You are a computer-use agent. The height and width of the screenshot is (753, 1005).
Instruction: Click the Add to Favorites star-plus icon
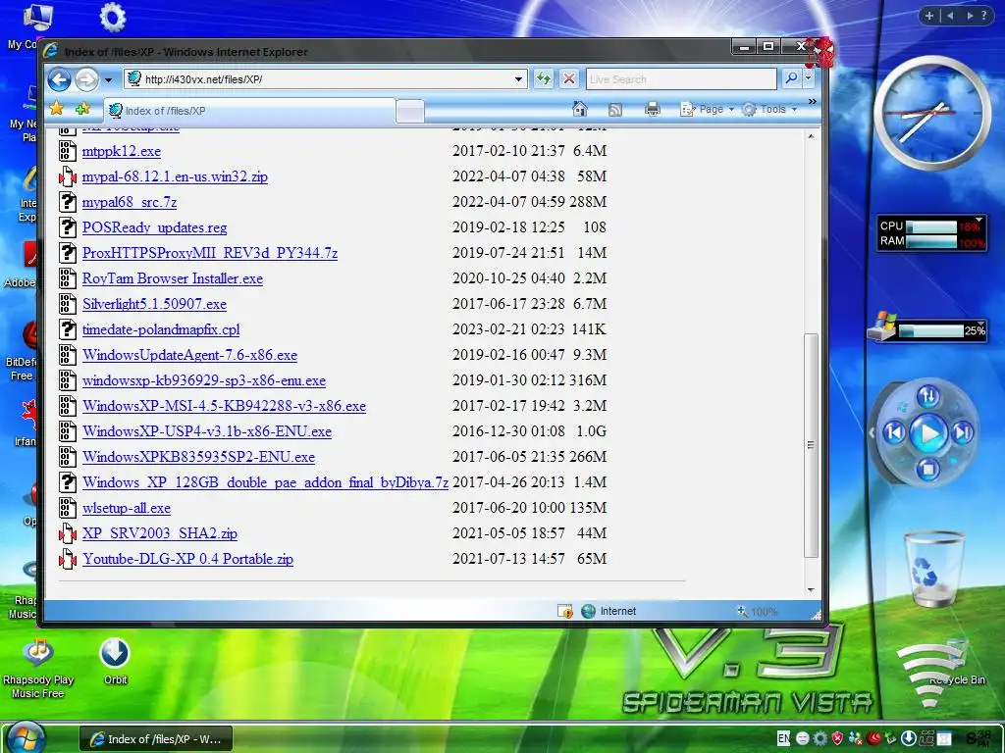pyautogui.click(x=82, y=109)
